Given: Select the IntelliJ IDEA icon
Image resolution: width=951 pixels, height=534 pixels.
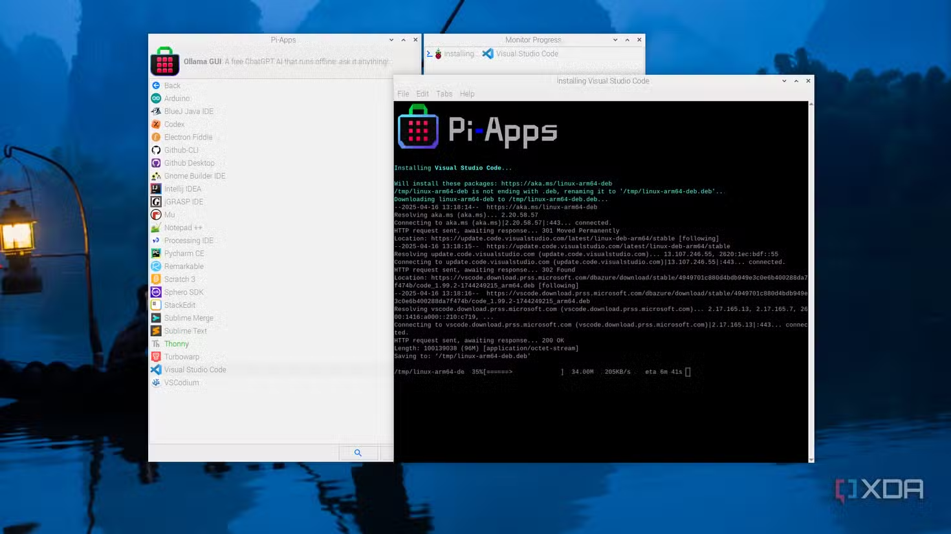Looking at the screenshot, I should click(156, 189).
